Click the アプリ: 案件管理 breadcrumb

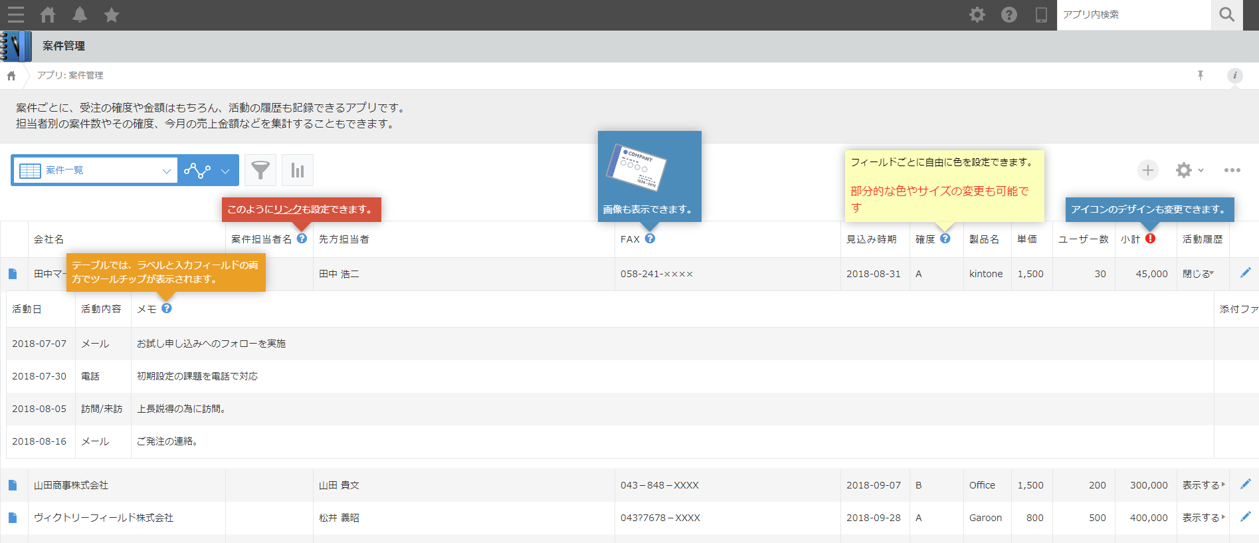click(x=70, y=75)
